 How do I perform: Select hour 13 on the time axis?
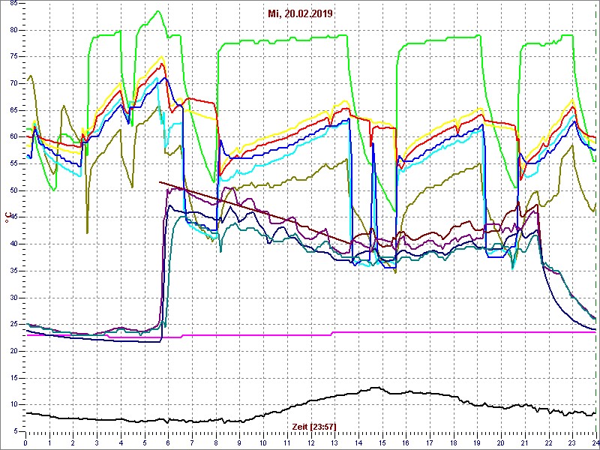pyautogui.click(x=334, y=442)
